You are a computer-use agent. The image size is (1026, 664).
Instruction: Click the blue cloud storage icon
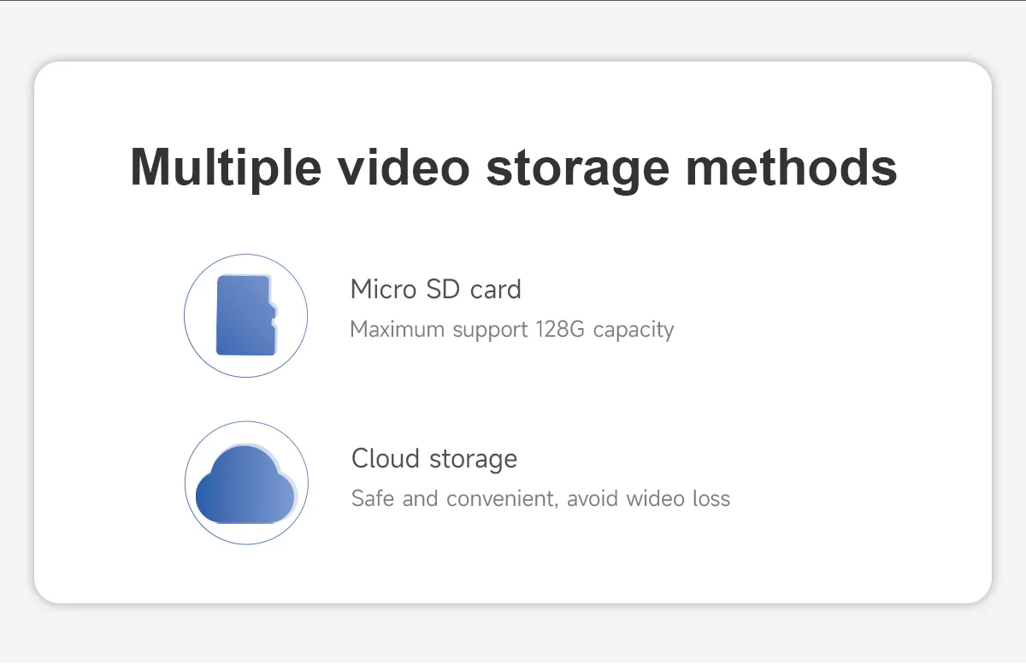tap(246, 485)
